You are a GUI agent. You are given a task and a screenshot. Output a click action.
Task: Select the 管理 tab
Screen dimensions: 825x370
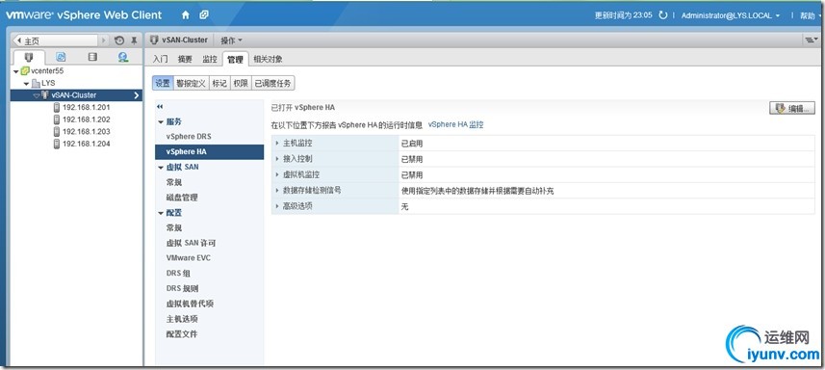click(x=235, y=60)
